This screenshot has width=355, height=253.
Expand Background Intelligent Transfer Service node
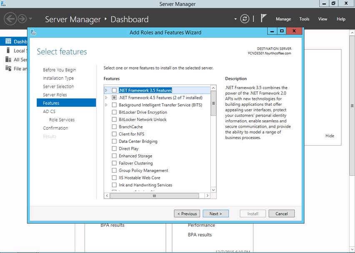107,105
